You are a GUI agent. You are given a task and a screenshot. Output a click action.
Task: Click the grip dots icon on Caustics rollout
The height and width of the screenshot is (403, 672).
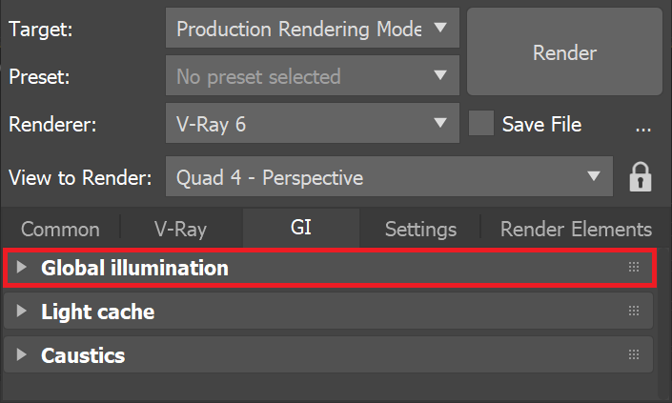(x=634, y=354)
